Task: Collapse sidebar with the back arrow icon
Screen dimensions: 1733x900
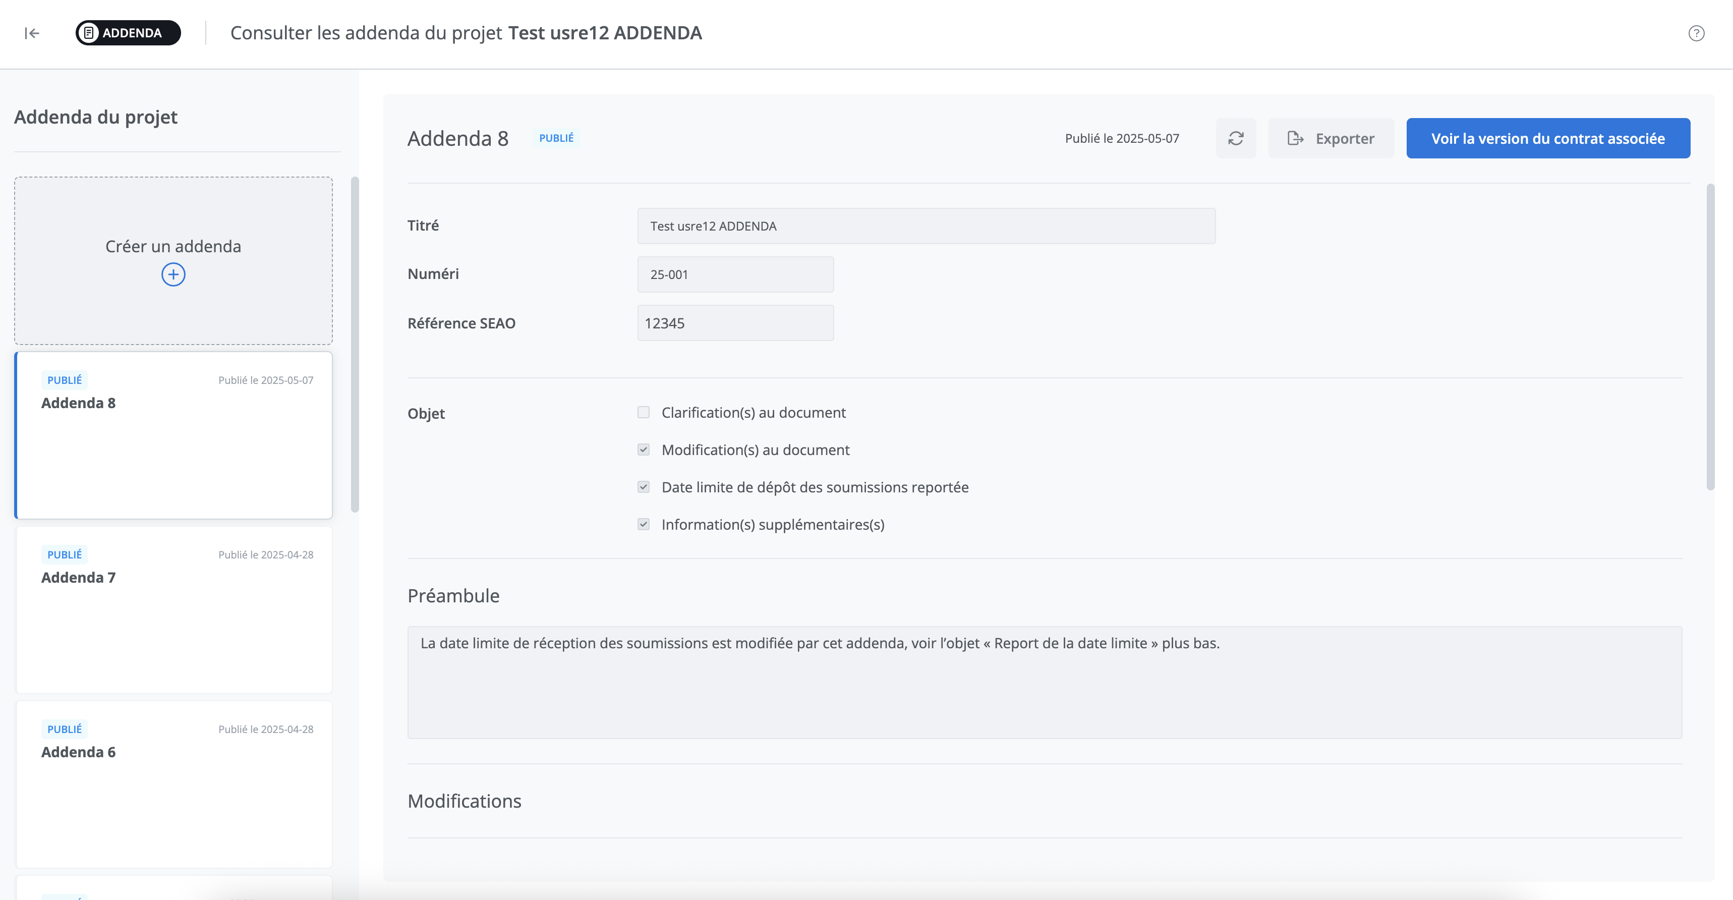Action: point(32,33)
